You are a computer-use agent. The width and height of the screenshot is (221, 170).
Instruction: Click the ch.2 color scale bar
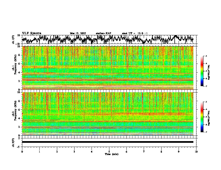click(202, 117)
